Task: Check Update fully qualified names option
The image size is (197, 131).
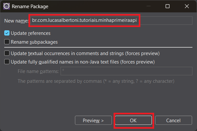Action: pos(7,62)
